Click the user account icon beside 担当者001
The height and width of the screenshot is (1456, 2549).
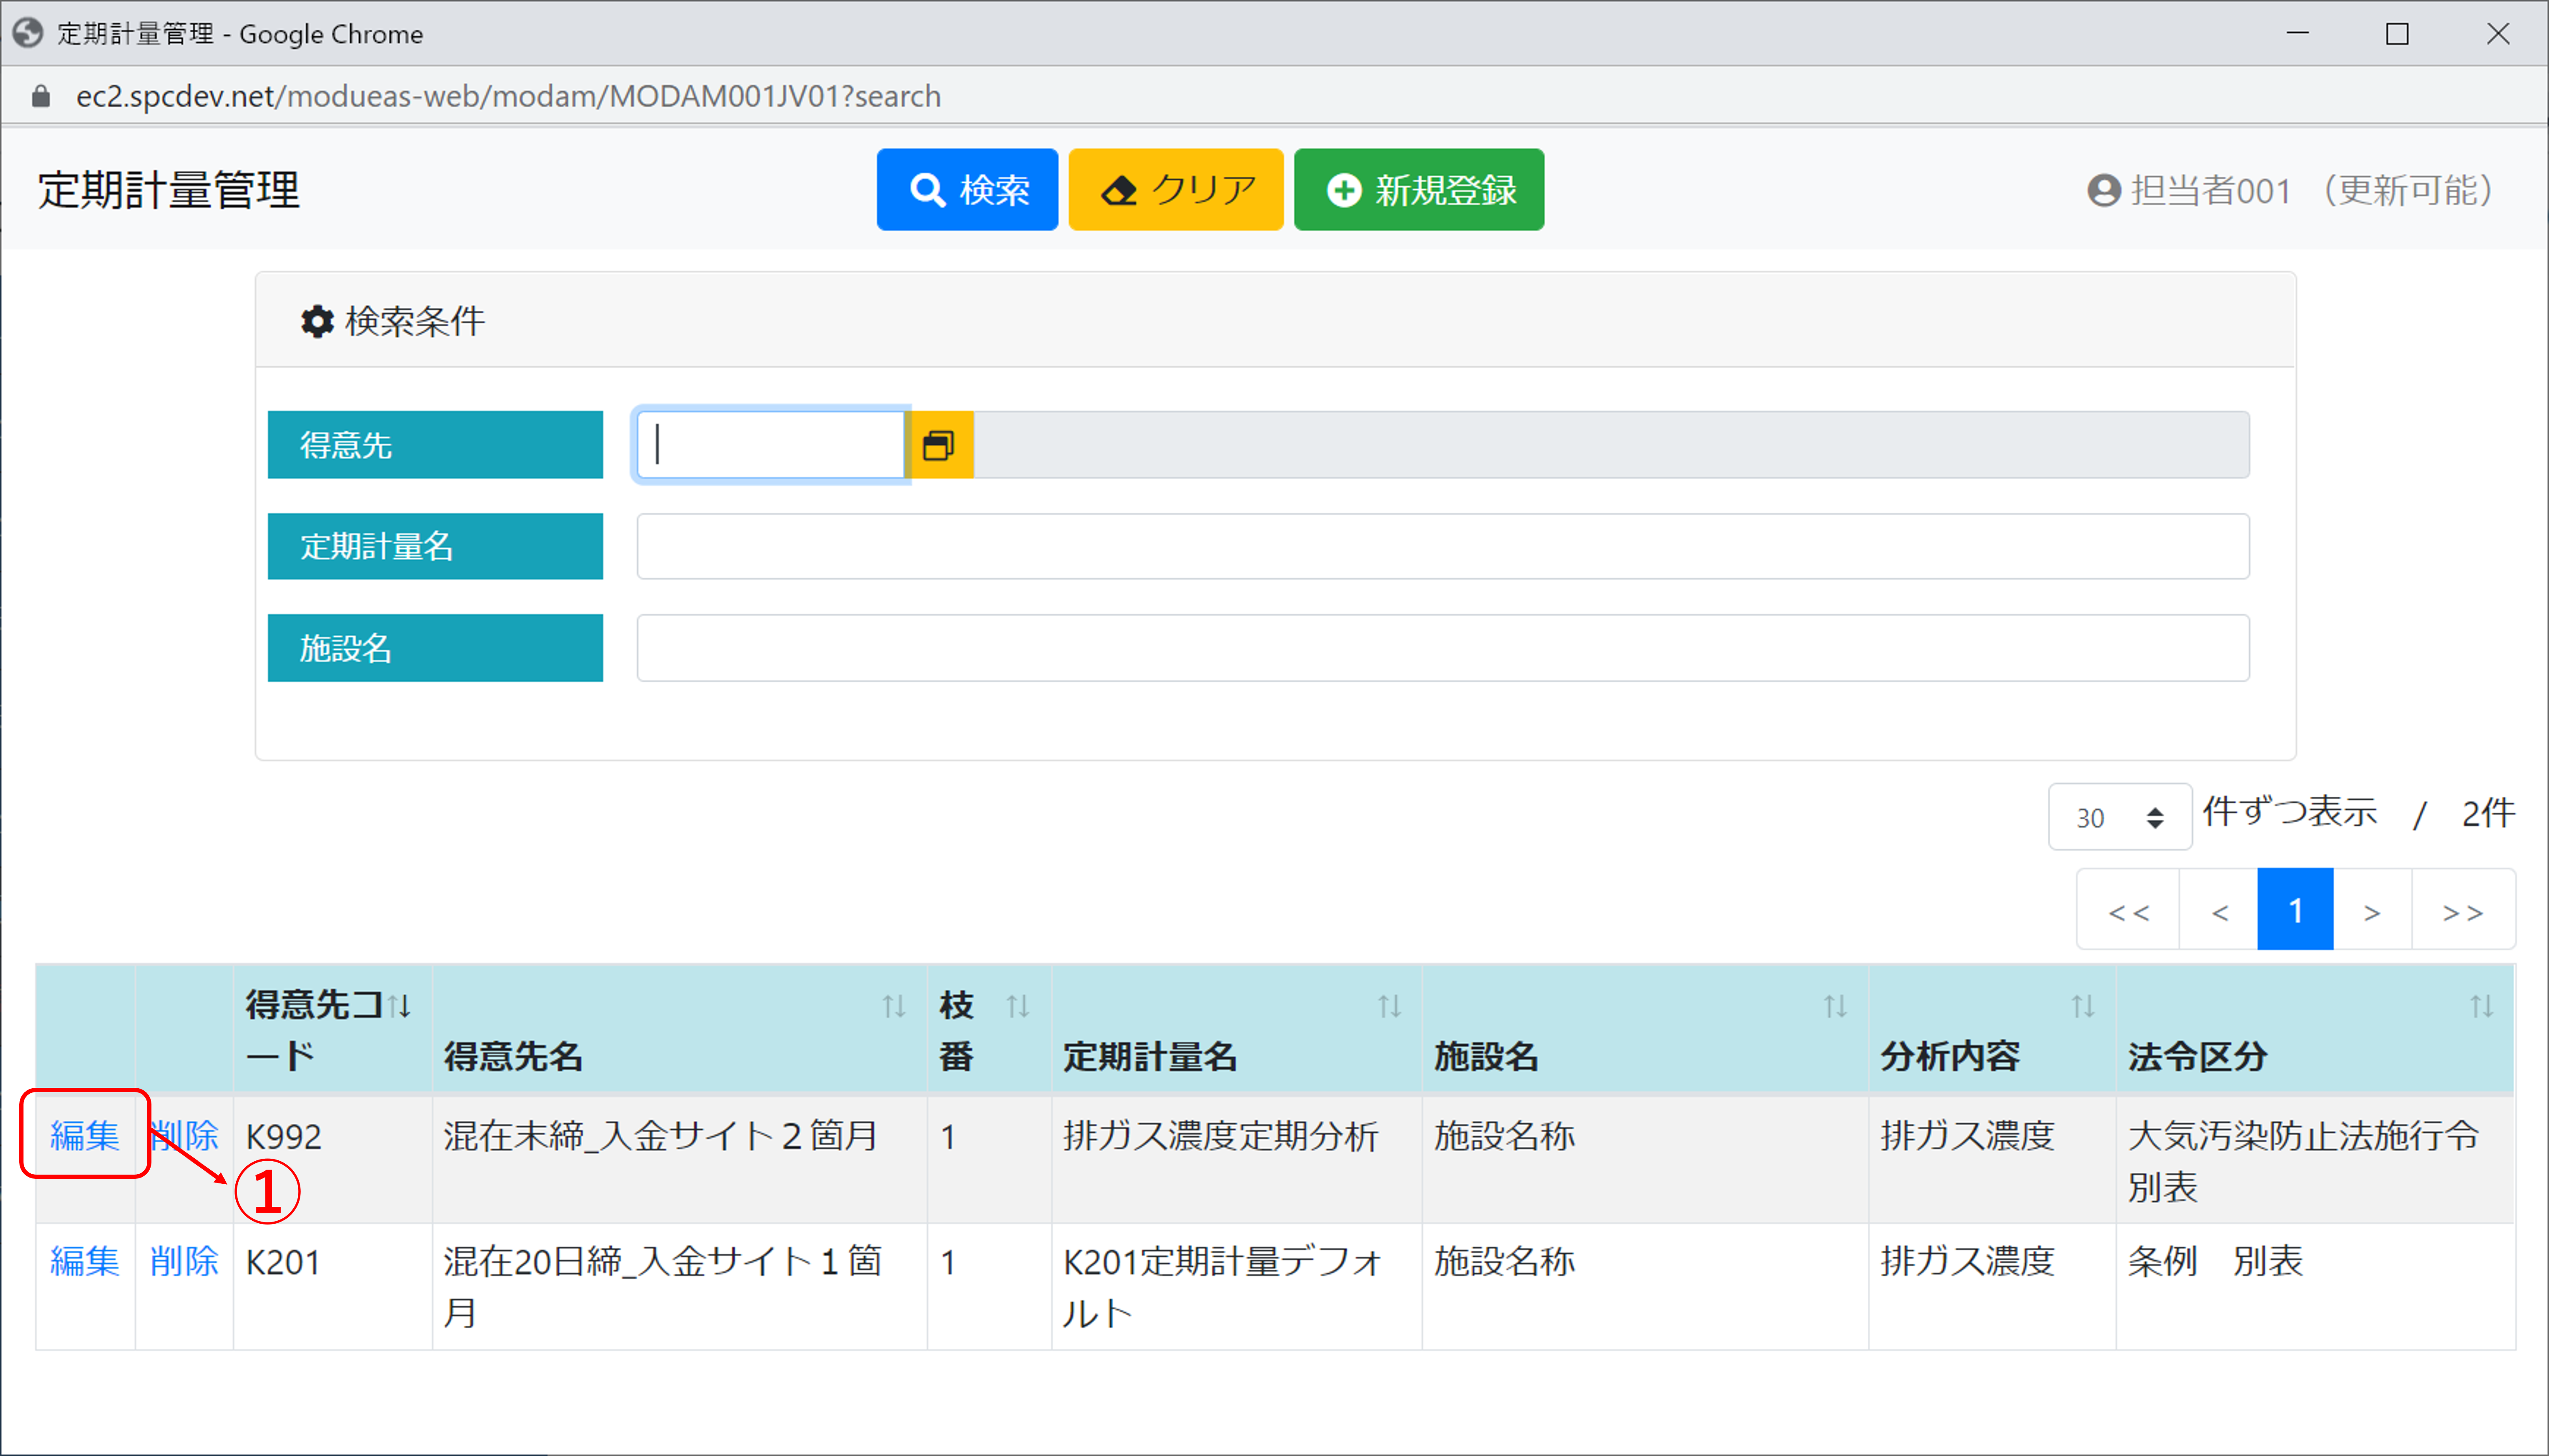[x=2105, y=190]
